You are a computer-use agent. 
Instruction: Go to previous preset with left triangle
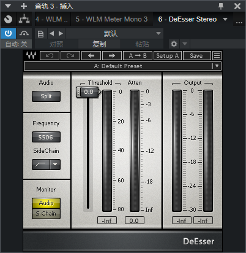52,33
